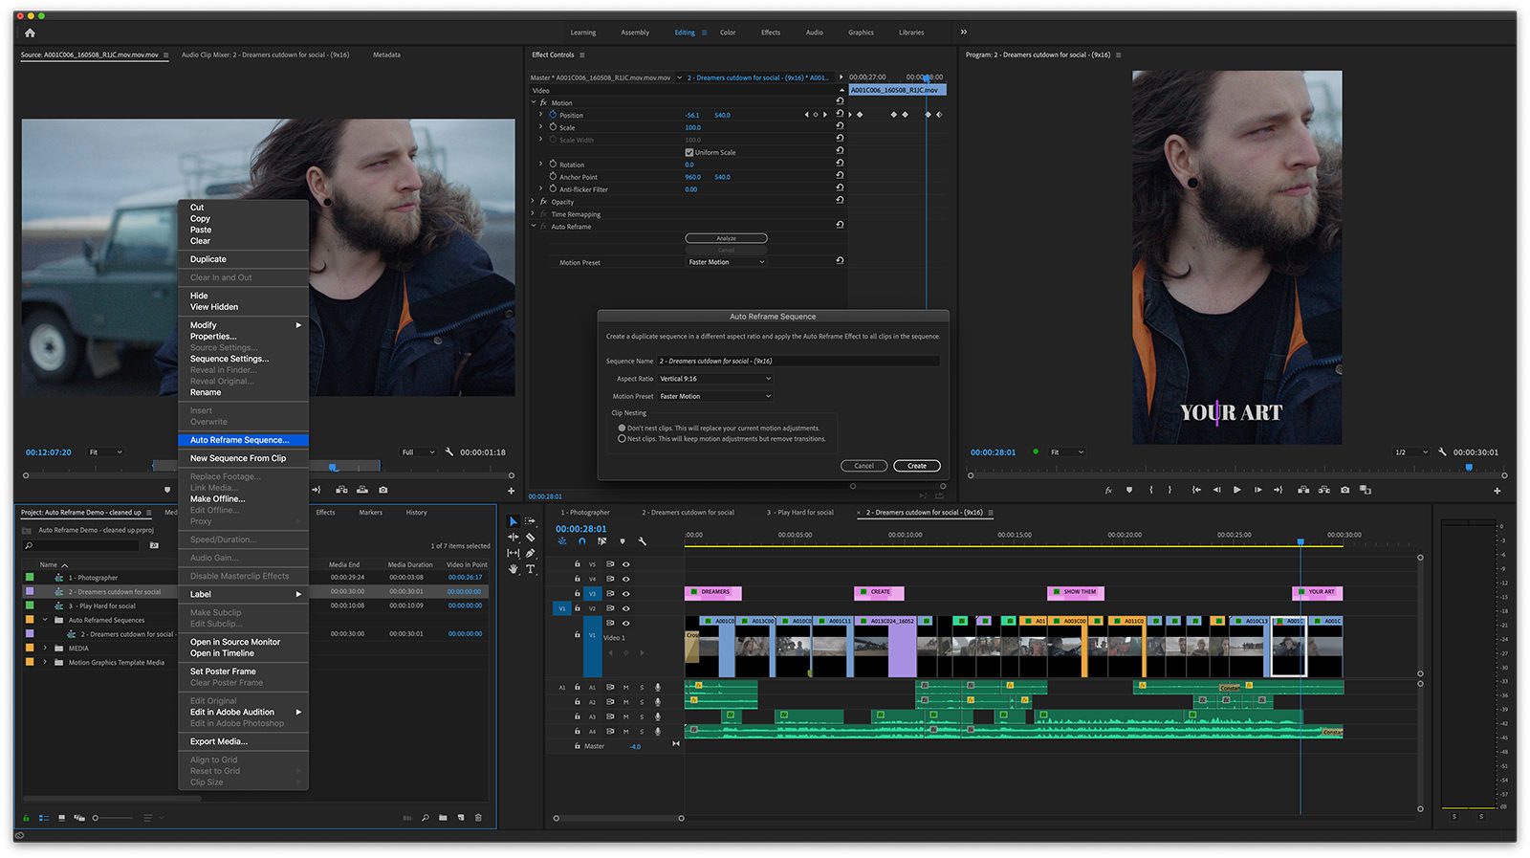Switch to Color workspace tab
This screenshot has width=1530, height=858.
[x=728, y=33]
